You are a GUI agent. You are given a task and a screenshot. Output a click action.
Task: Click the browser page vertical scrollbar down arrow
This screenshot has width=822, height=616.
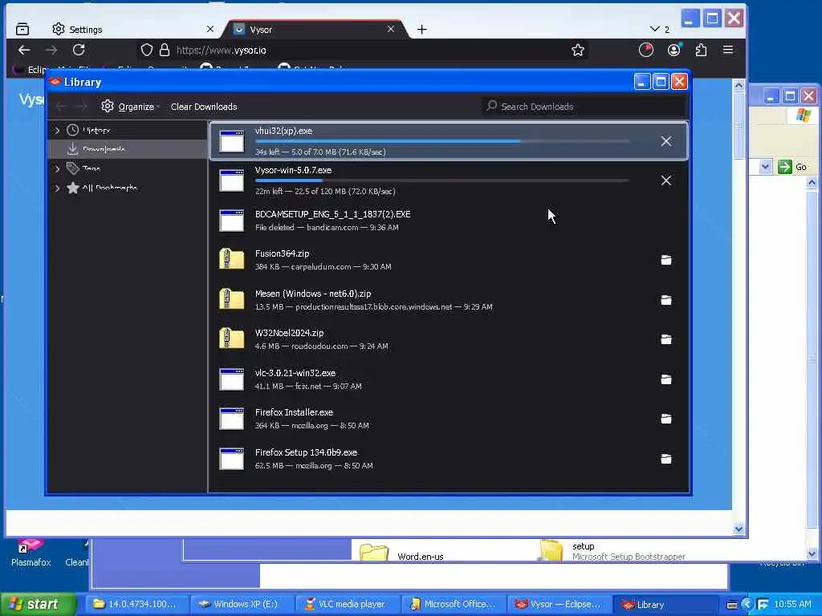[x=739, y=529]
